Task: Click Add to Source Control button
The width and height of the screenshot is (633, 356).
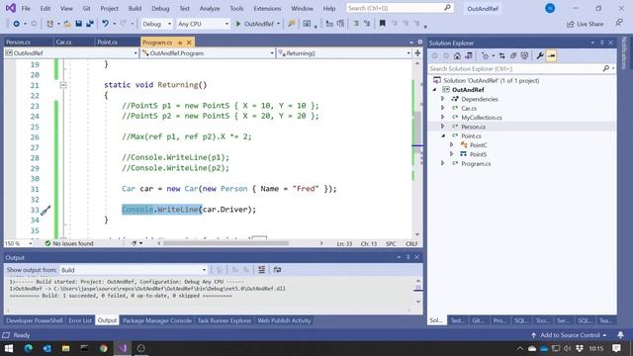Action: 570,335
